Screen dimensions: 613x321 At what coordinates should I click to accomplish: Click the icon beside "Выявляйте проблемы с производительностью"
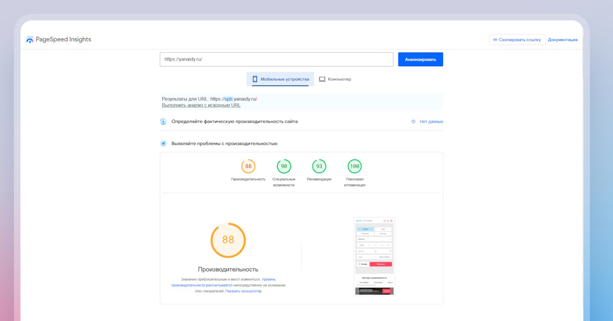pyautogui.click(x=163, y=144)
